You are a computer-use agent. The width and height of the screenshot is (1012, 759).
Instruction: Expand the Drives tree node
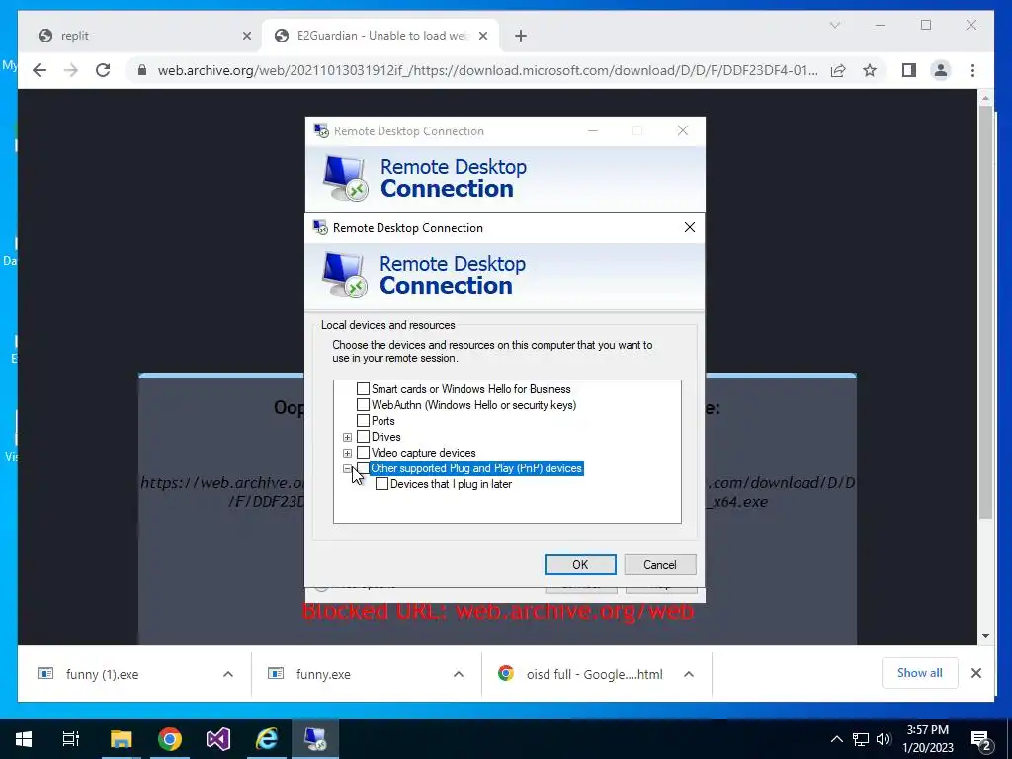point(347,437)
